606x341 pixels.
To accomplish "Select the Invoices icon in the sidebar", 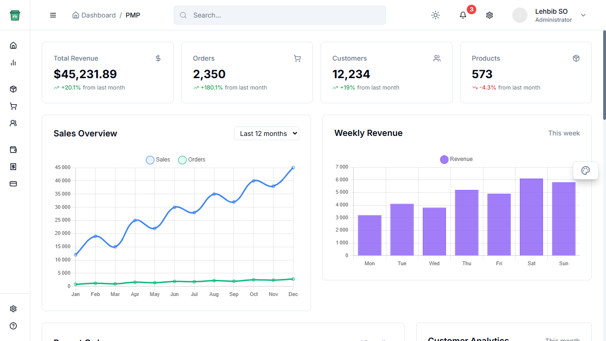I will point(13,167).
